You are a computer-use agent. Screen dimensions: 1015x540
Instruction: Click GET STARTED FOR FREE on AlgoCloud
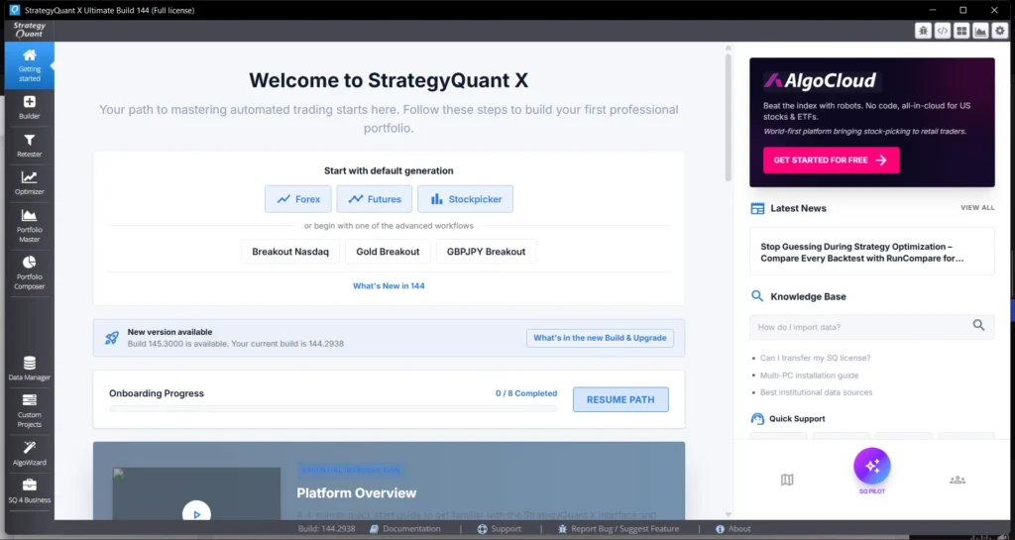(x=832, y=160)
